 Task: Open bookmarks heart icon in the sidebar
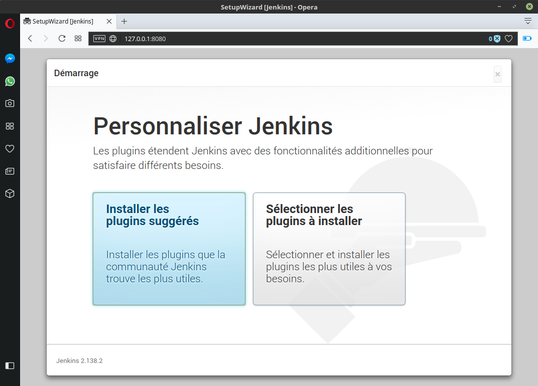[10, 148]
